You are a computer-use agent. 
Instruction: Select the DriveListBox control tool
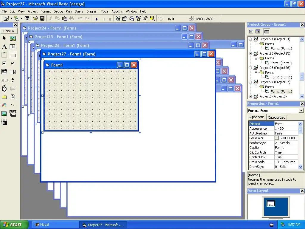(x=13, y=88)
